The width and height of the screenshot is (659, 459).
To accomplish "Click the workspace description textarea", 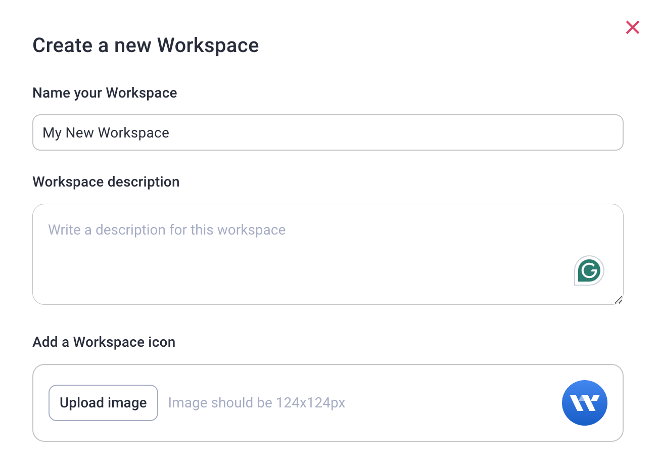I will 327,253.
